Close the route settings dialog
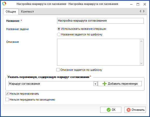The height and width of the screenshot is (117, 150). click(x=145, y=4)
